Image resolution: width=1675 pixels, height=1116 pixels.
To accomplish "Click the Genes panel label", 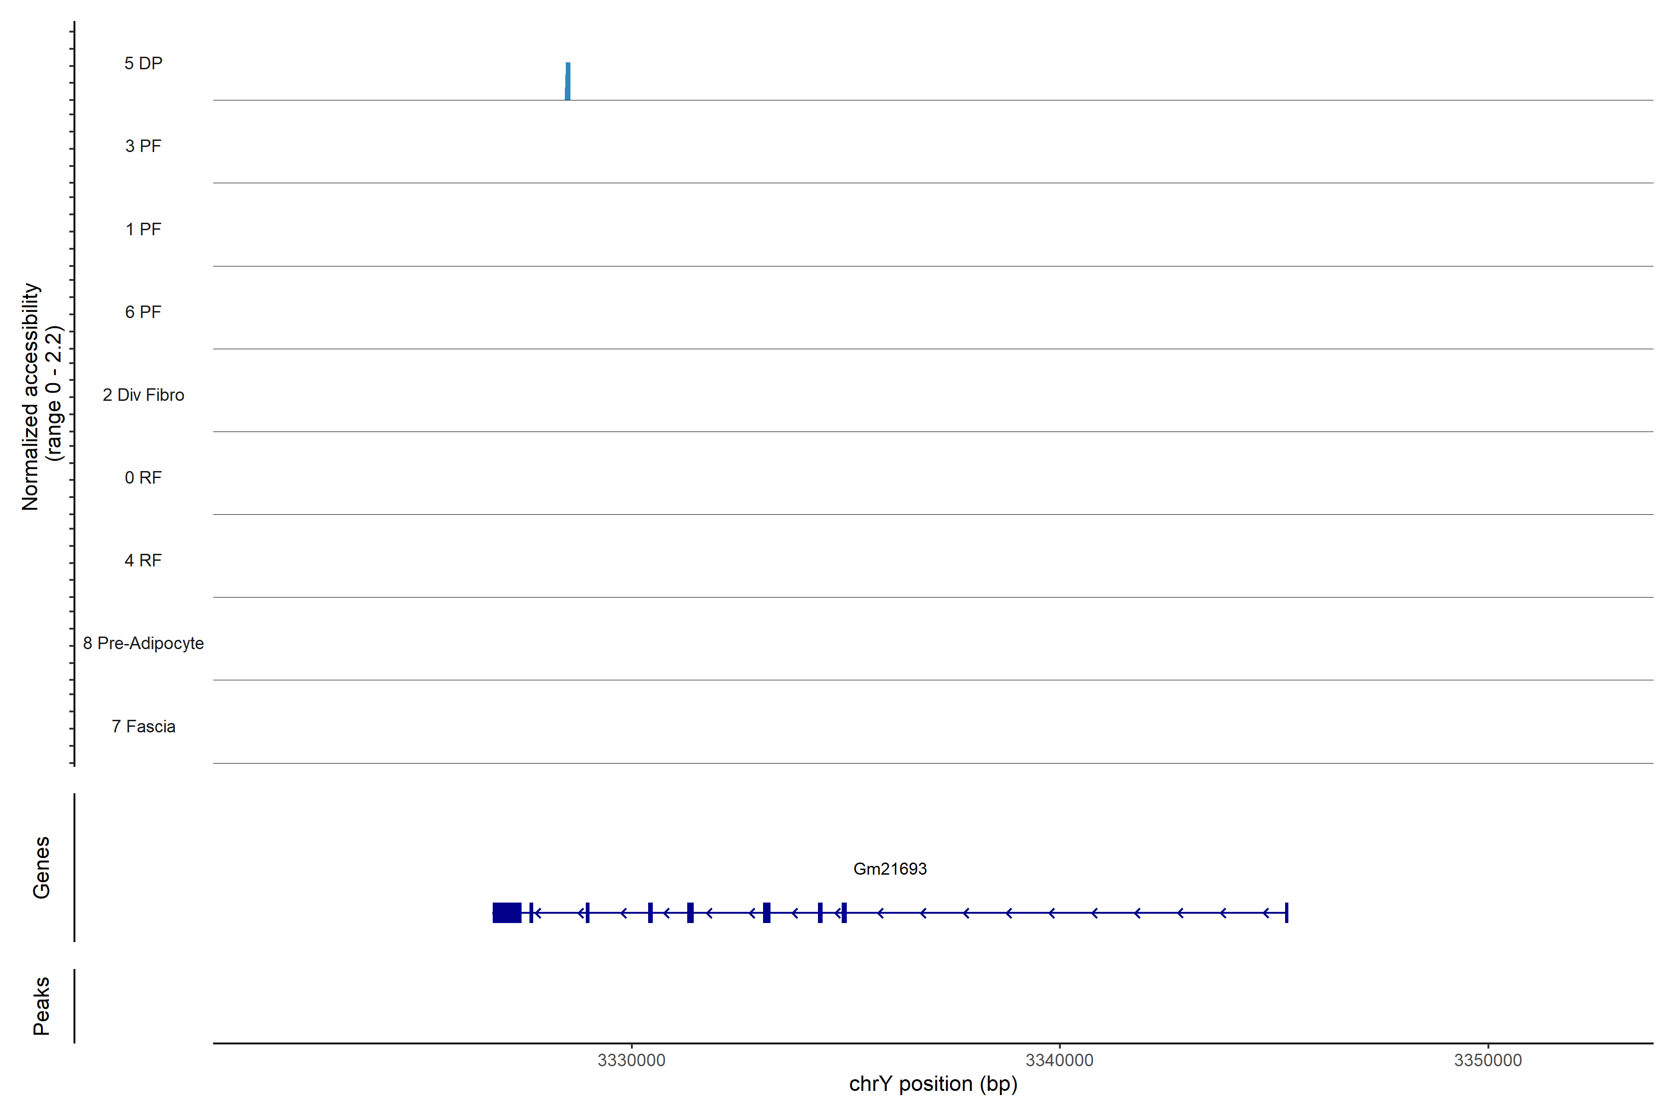I will [x=41, y=868].
